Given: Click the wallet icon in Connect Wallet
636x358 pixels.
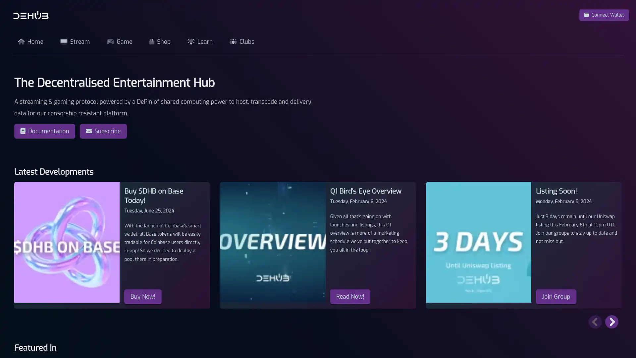Looking at the screenshot, I should [586, 15].
